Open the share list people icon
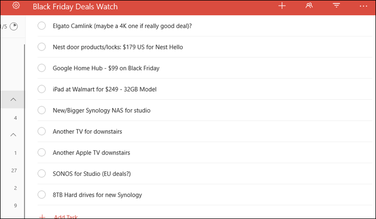This screenshot has width=376, height=219. click(309, 6)
